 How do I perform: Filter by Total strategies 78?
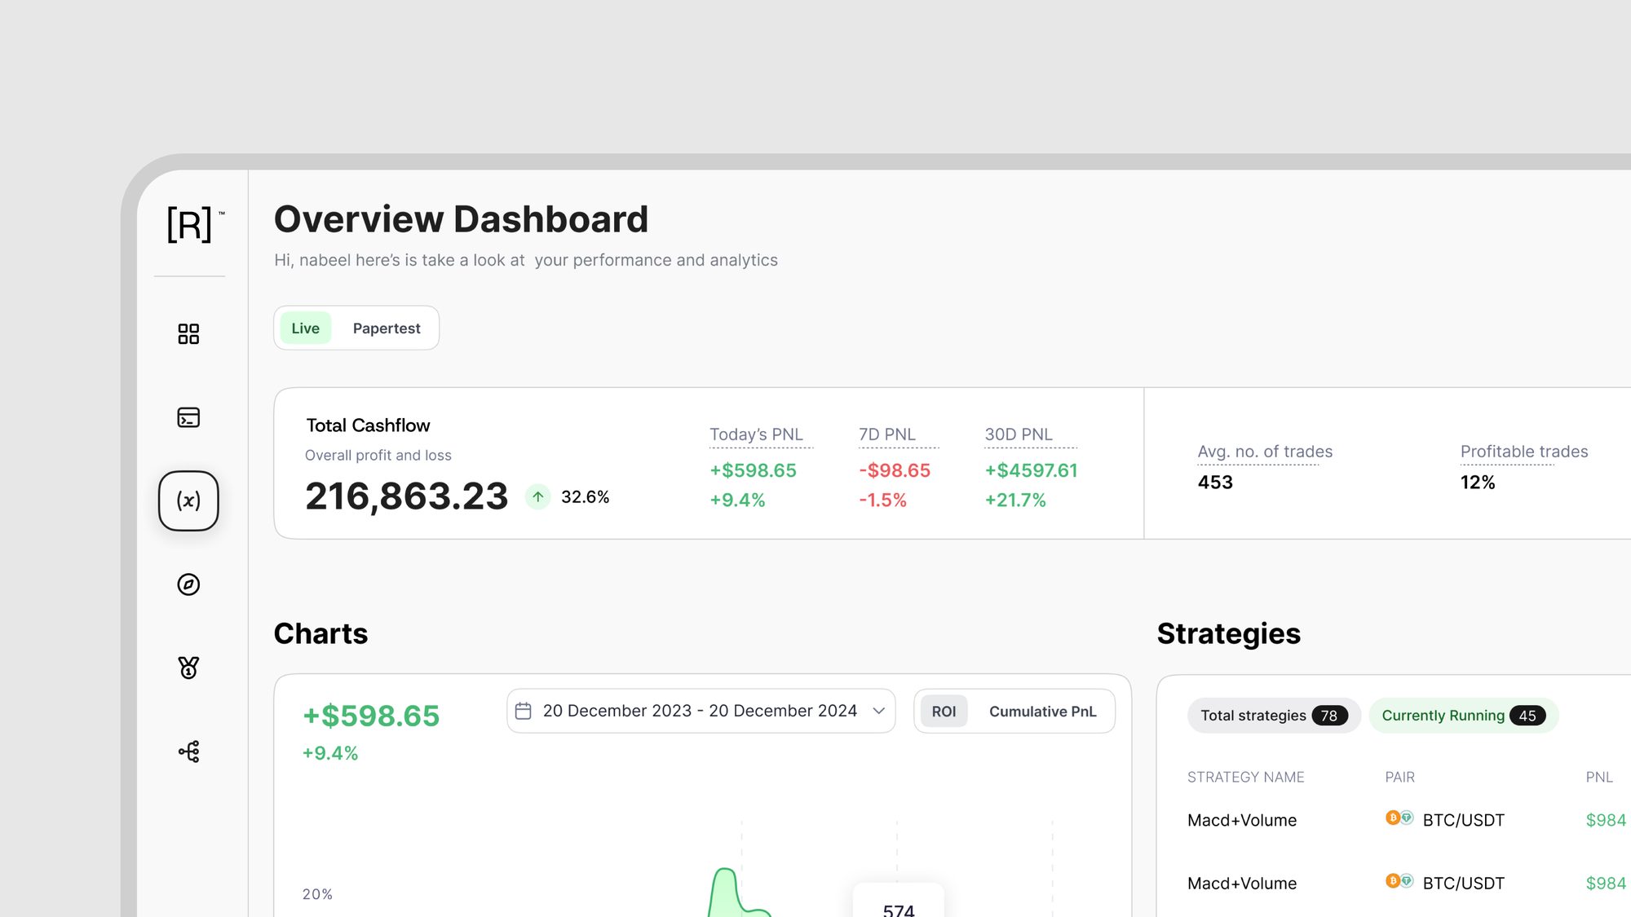[1274, 716]
